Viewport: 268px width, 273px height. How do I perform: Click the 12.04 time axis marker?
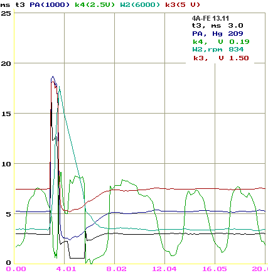click(x=164, y=269)
